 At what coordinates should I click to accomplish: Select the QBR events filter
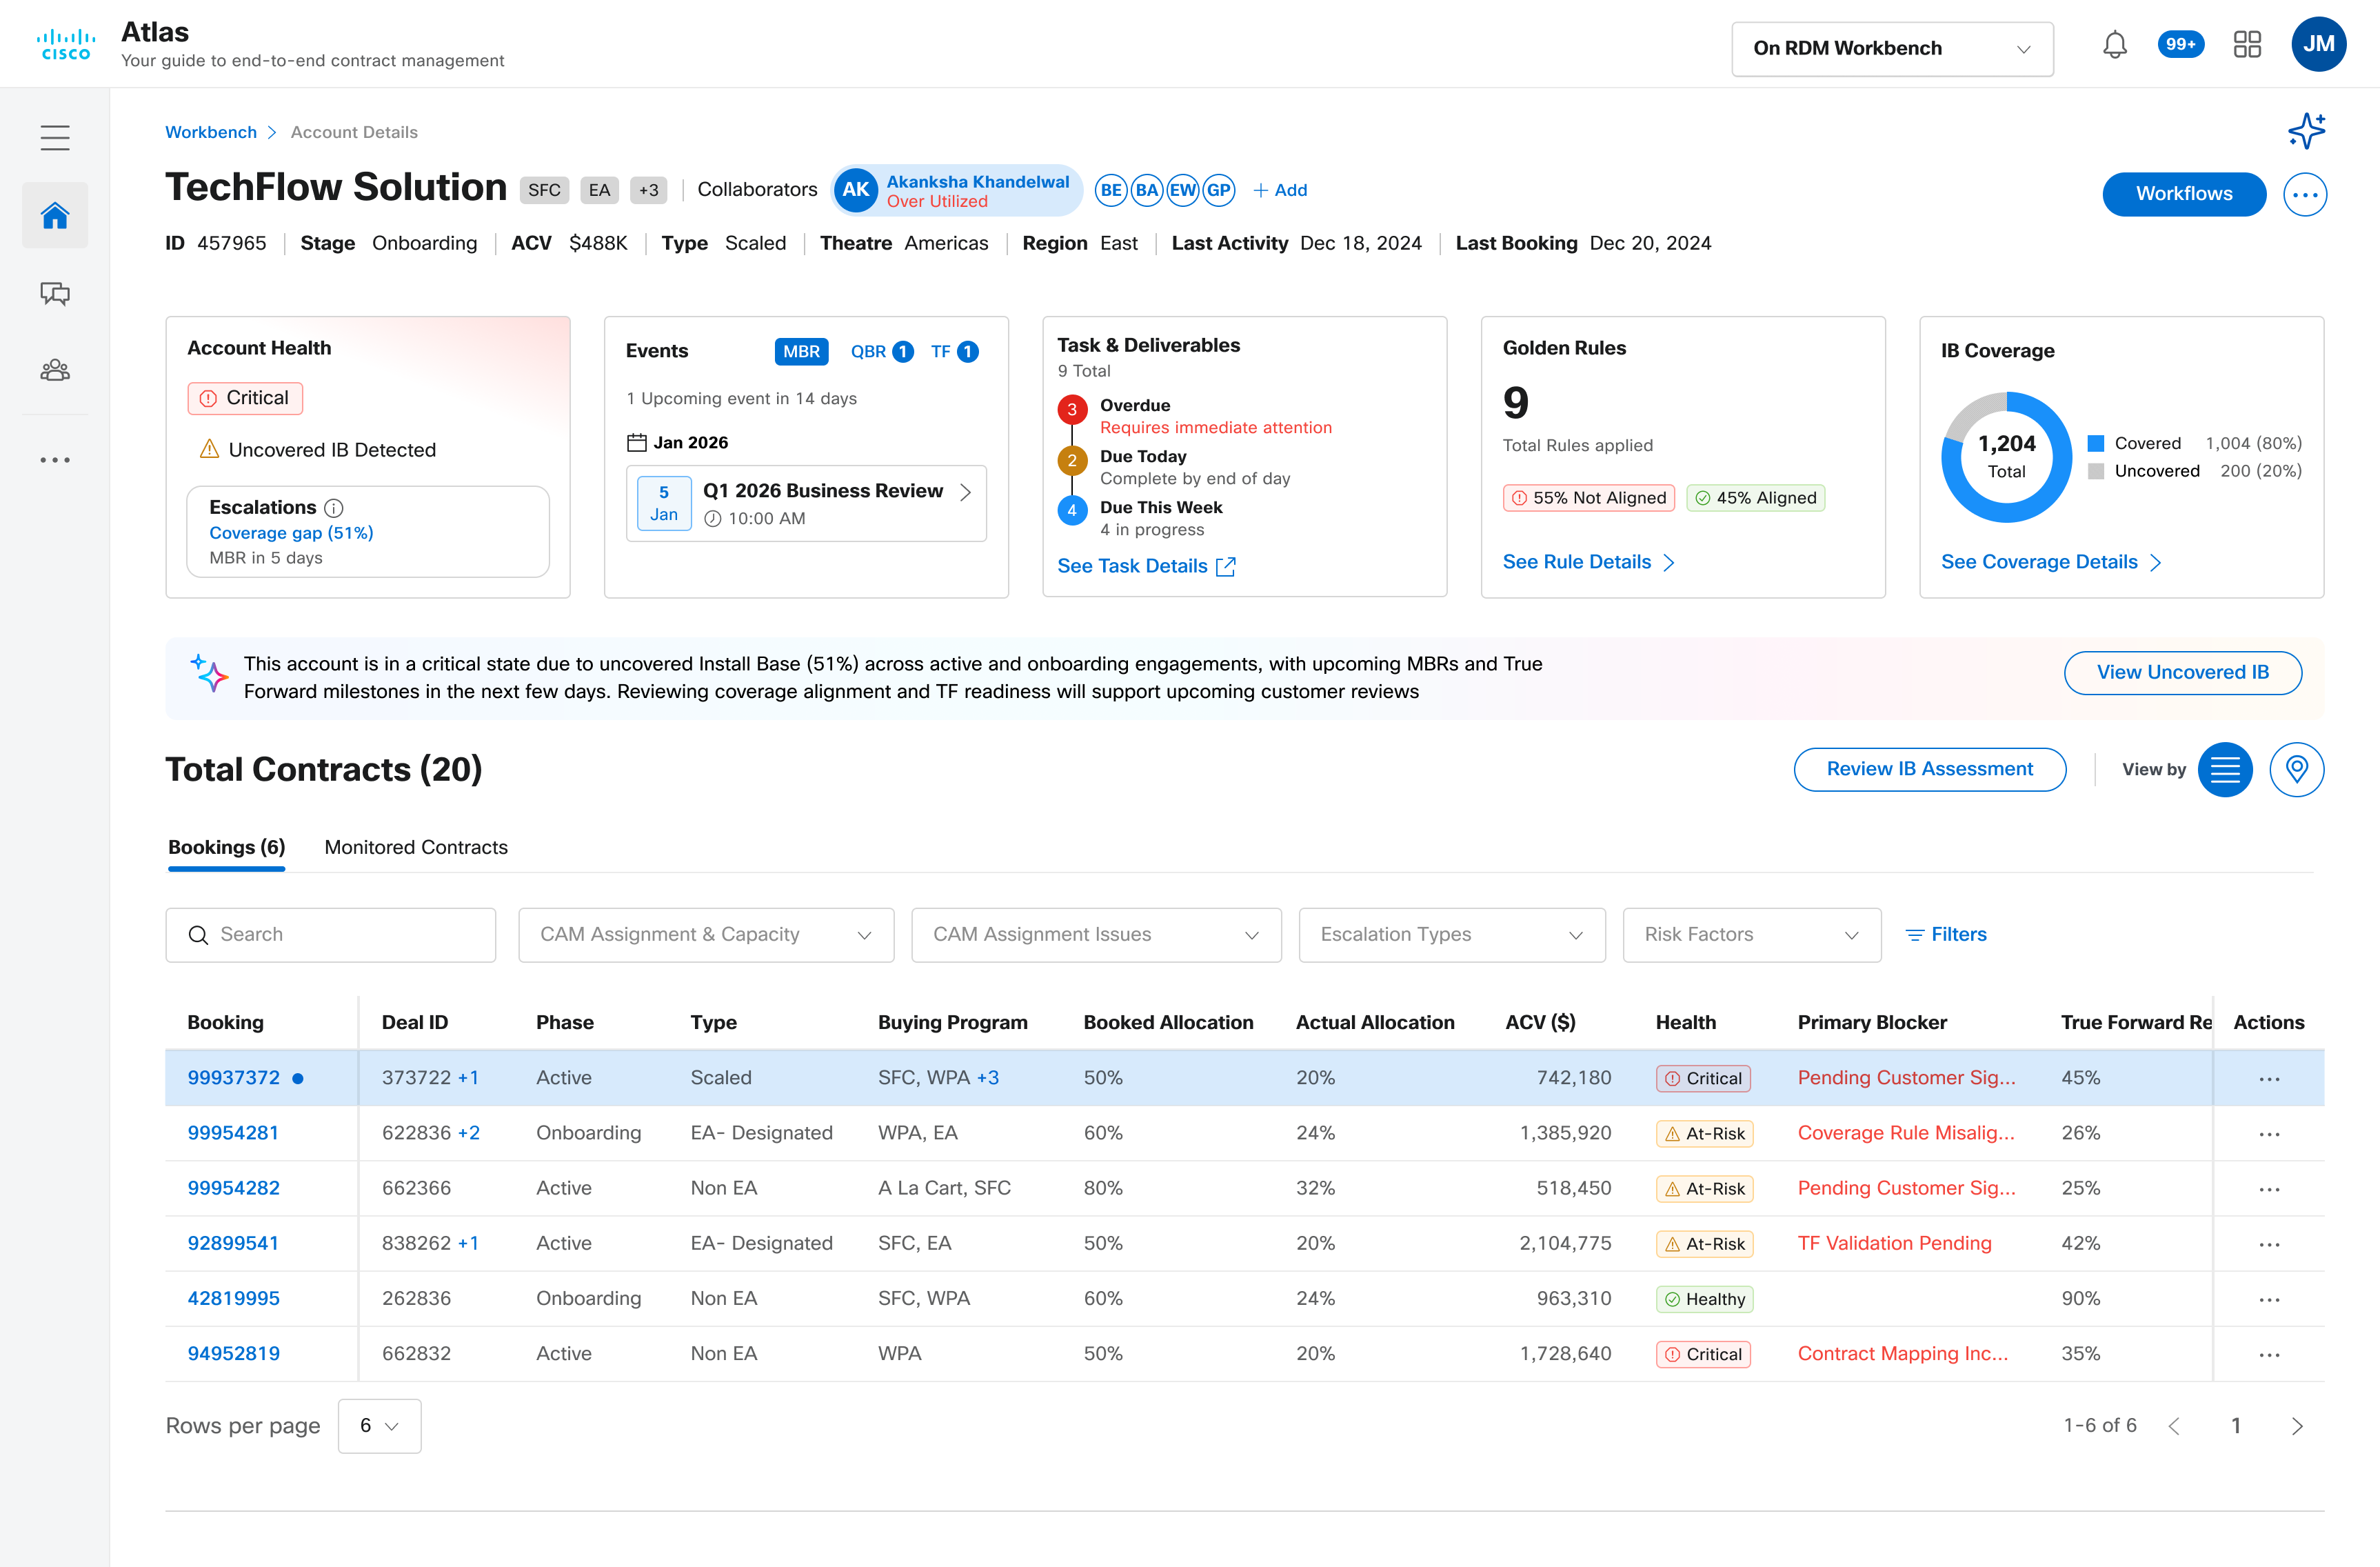tap(881, 351)
